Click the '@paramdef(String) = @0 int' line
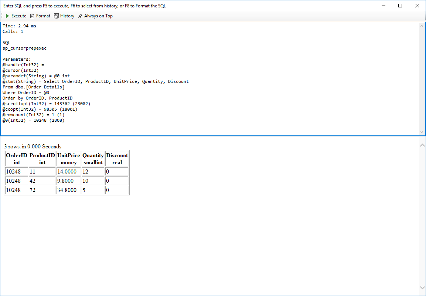 pos(36,76)
